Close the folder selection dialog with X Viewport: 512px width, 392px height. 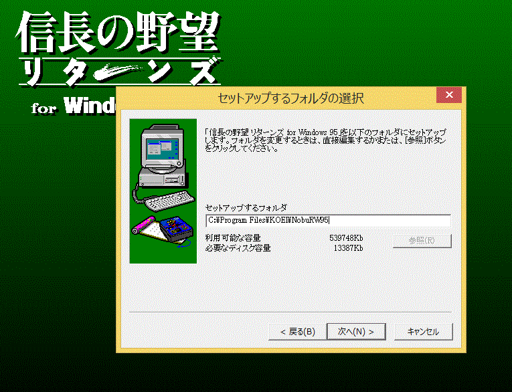449,94
